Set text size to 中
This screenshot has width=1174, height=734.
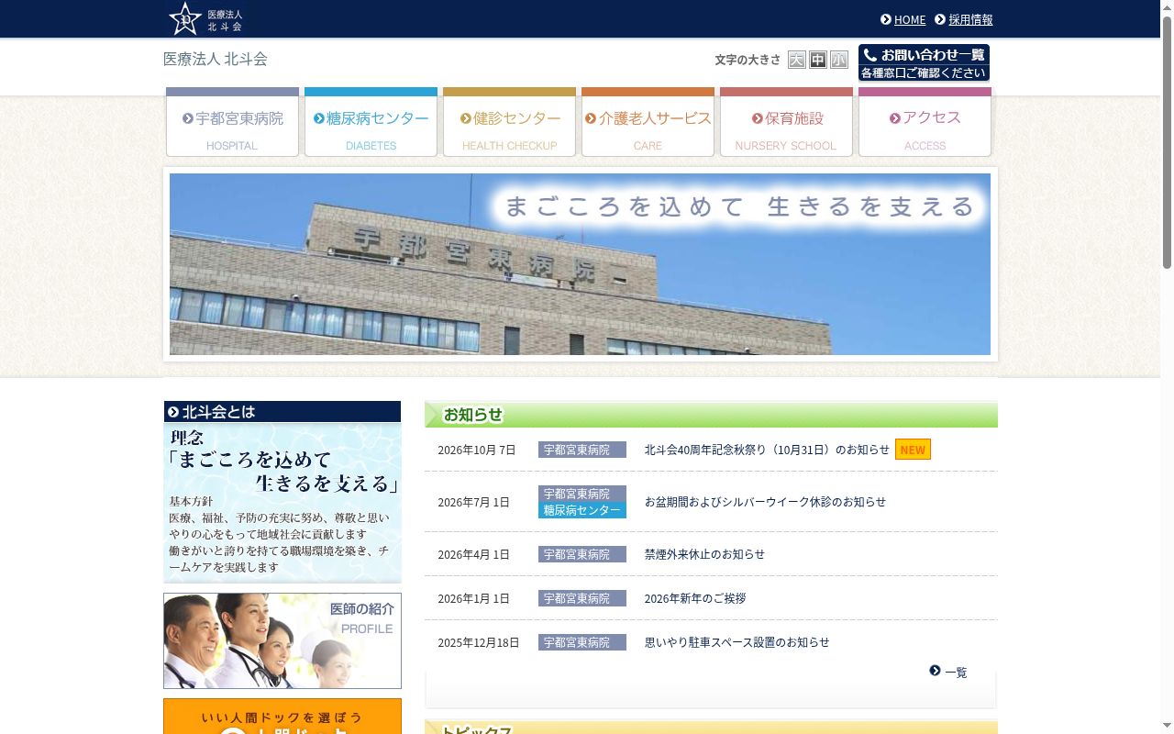click(817, 60)
